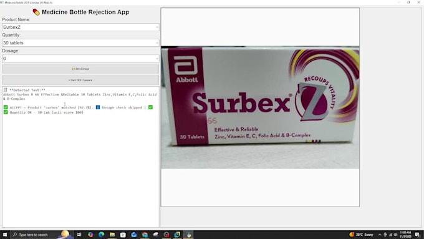The image size is (424, 239).
Task: Open File Explorer from the taskbar
Action: tap(112, 235)
